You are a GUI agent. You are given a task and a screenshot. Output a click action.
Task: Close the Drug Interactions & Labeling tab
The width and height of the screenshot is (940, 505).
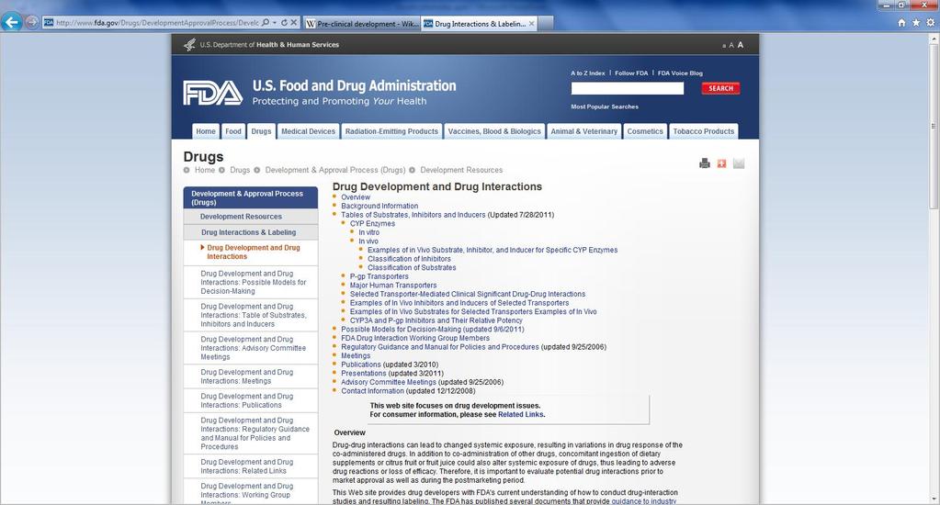pos(532,24)
